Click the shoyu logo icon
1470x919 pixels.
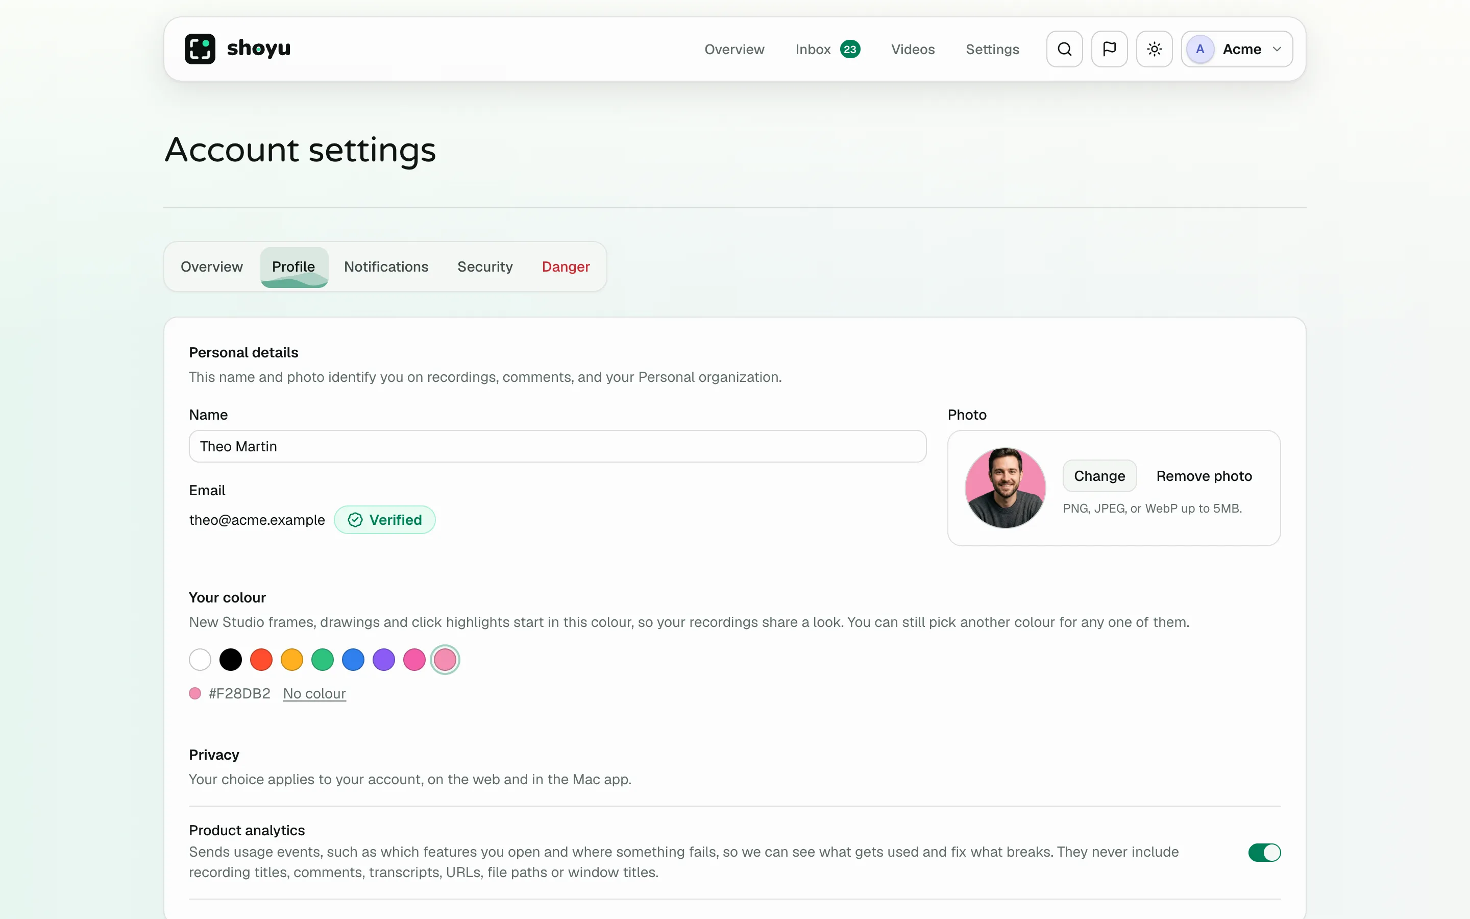[200, 49]
